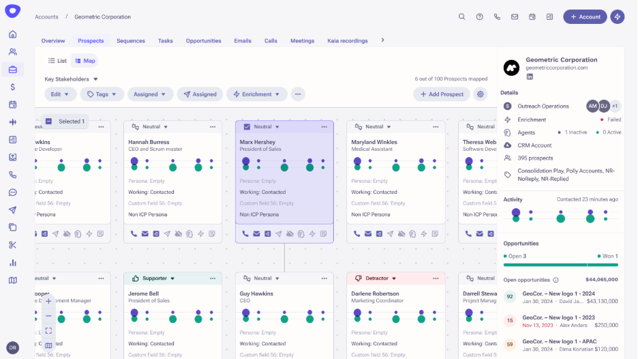Image resolution: width=638 pixels, height=359 pixels.
Task: Open the Home icon in sidebar
Action: (13, 34)
